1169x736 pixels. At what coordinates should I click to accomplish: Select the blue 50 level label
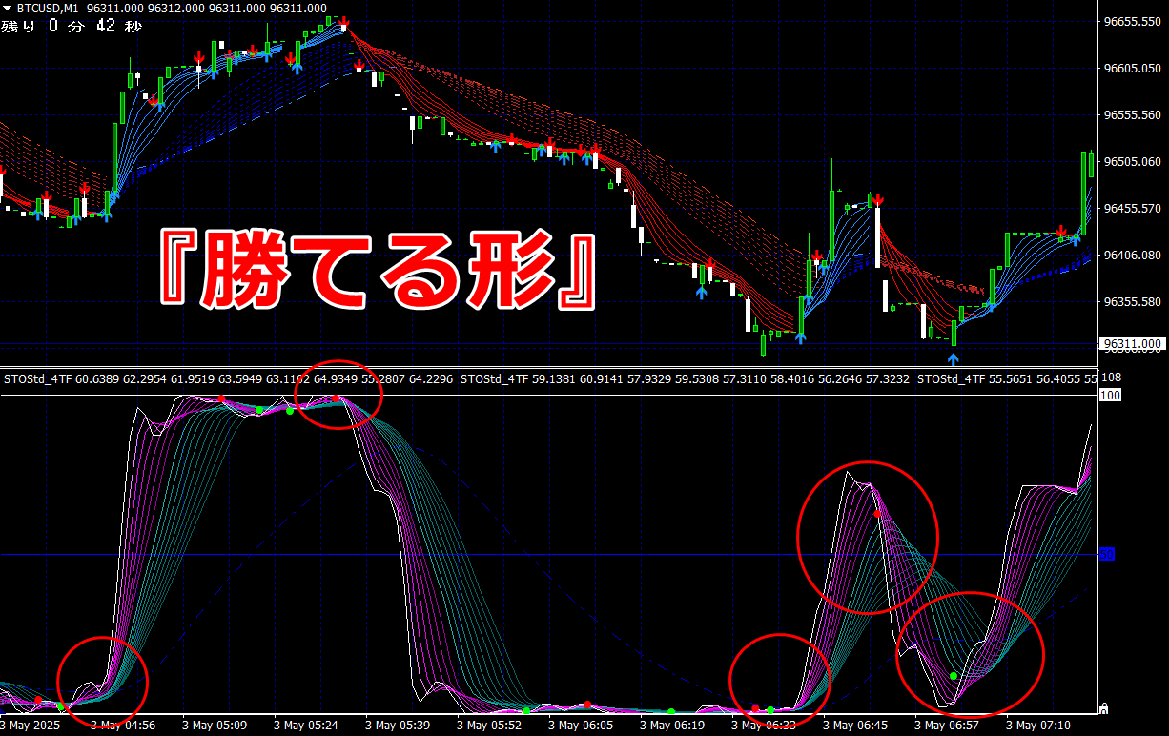(1107, 554)
